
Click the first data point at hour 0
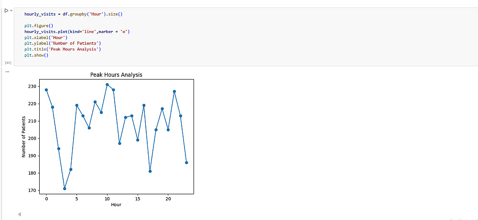tap(46, 90)
